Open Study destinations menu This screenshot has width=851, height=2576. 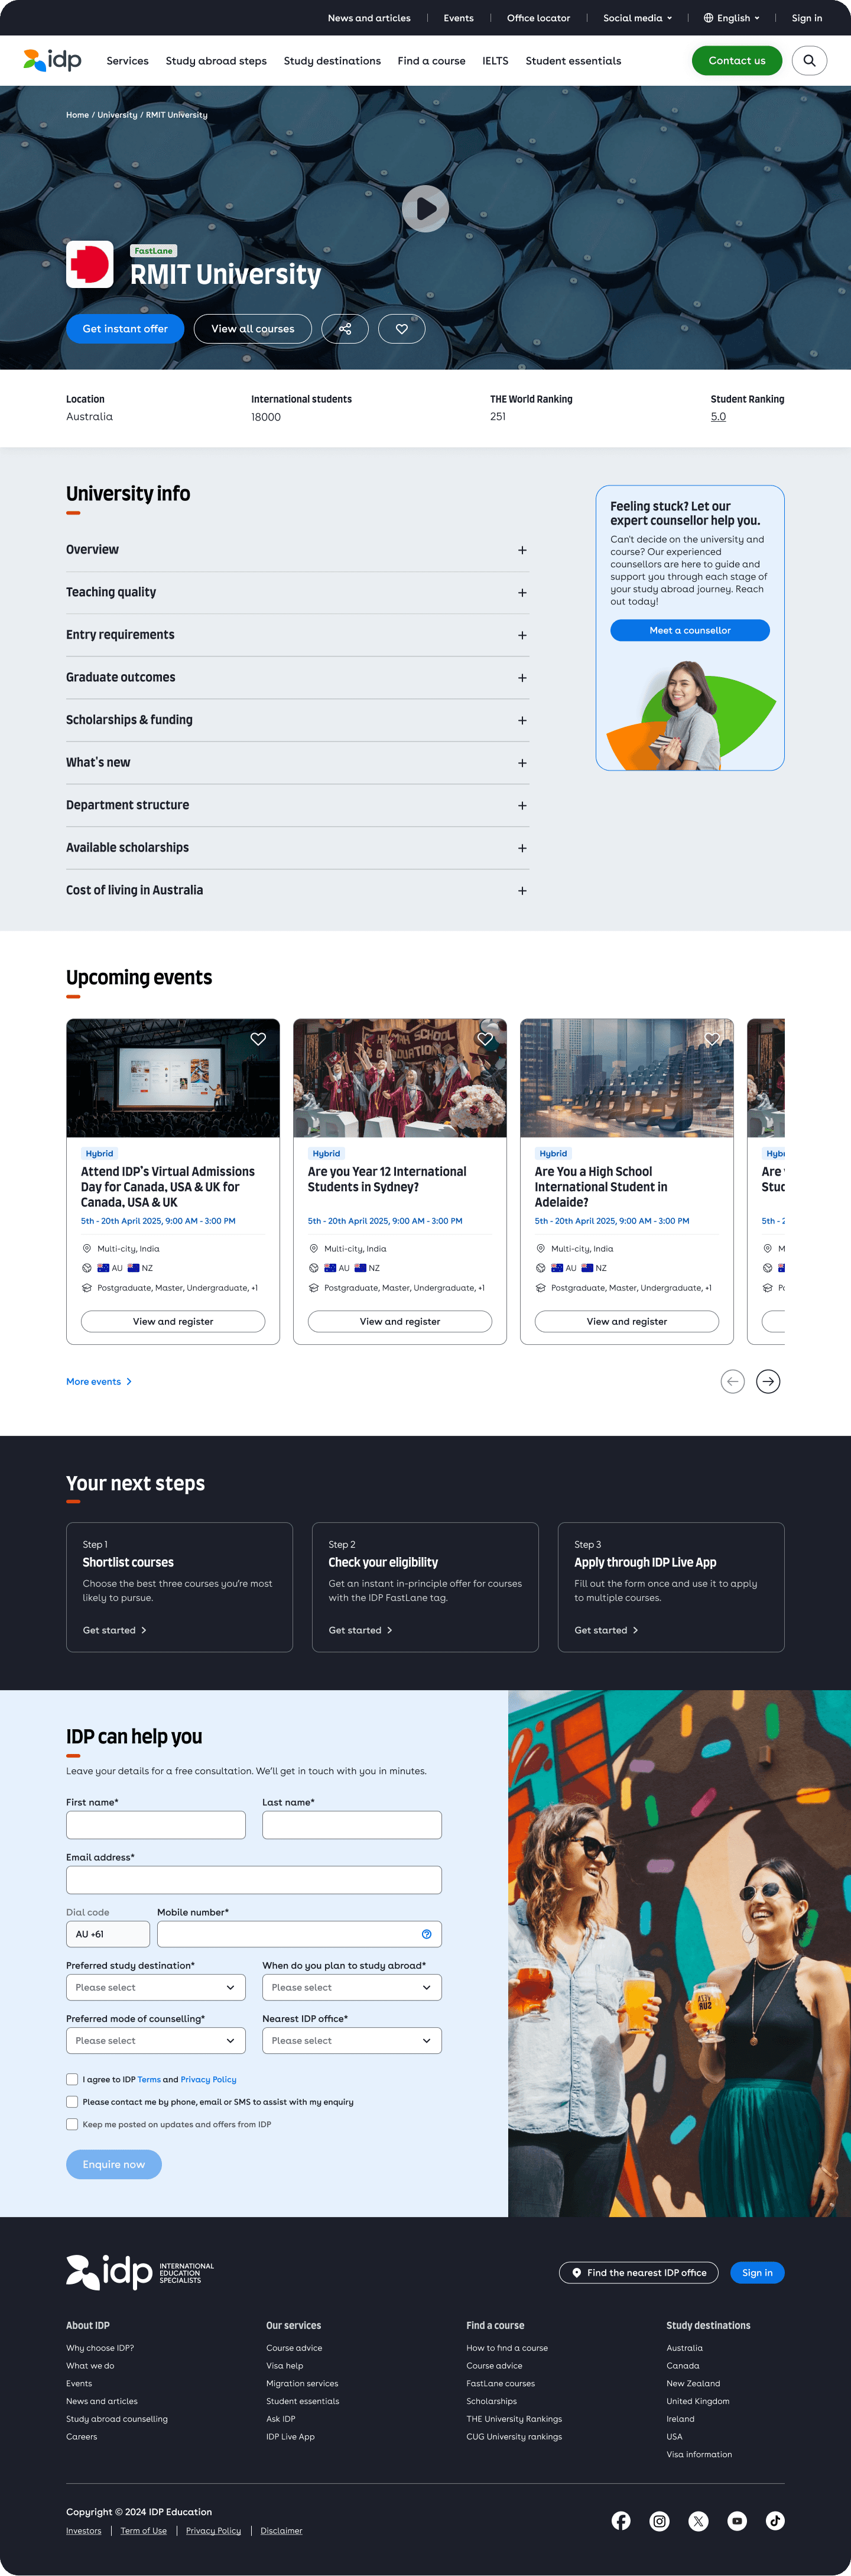point(332,61)
